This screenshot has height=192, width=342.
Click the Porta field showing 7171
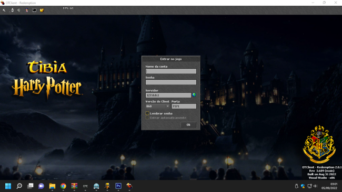(x=184, y=106)
